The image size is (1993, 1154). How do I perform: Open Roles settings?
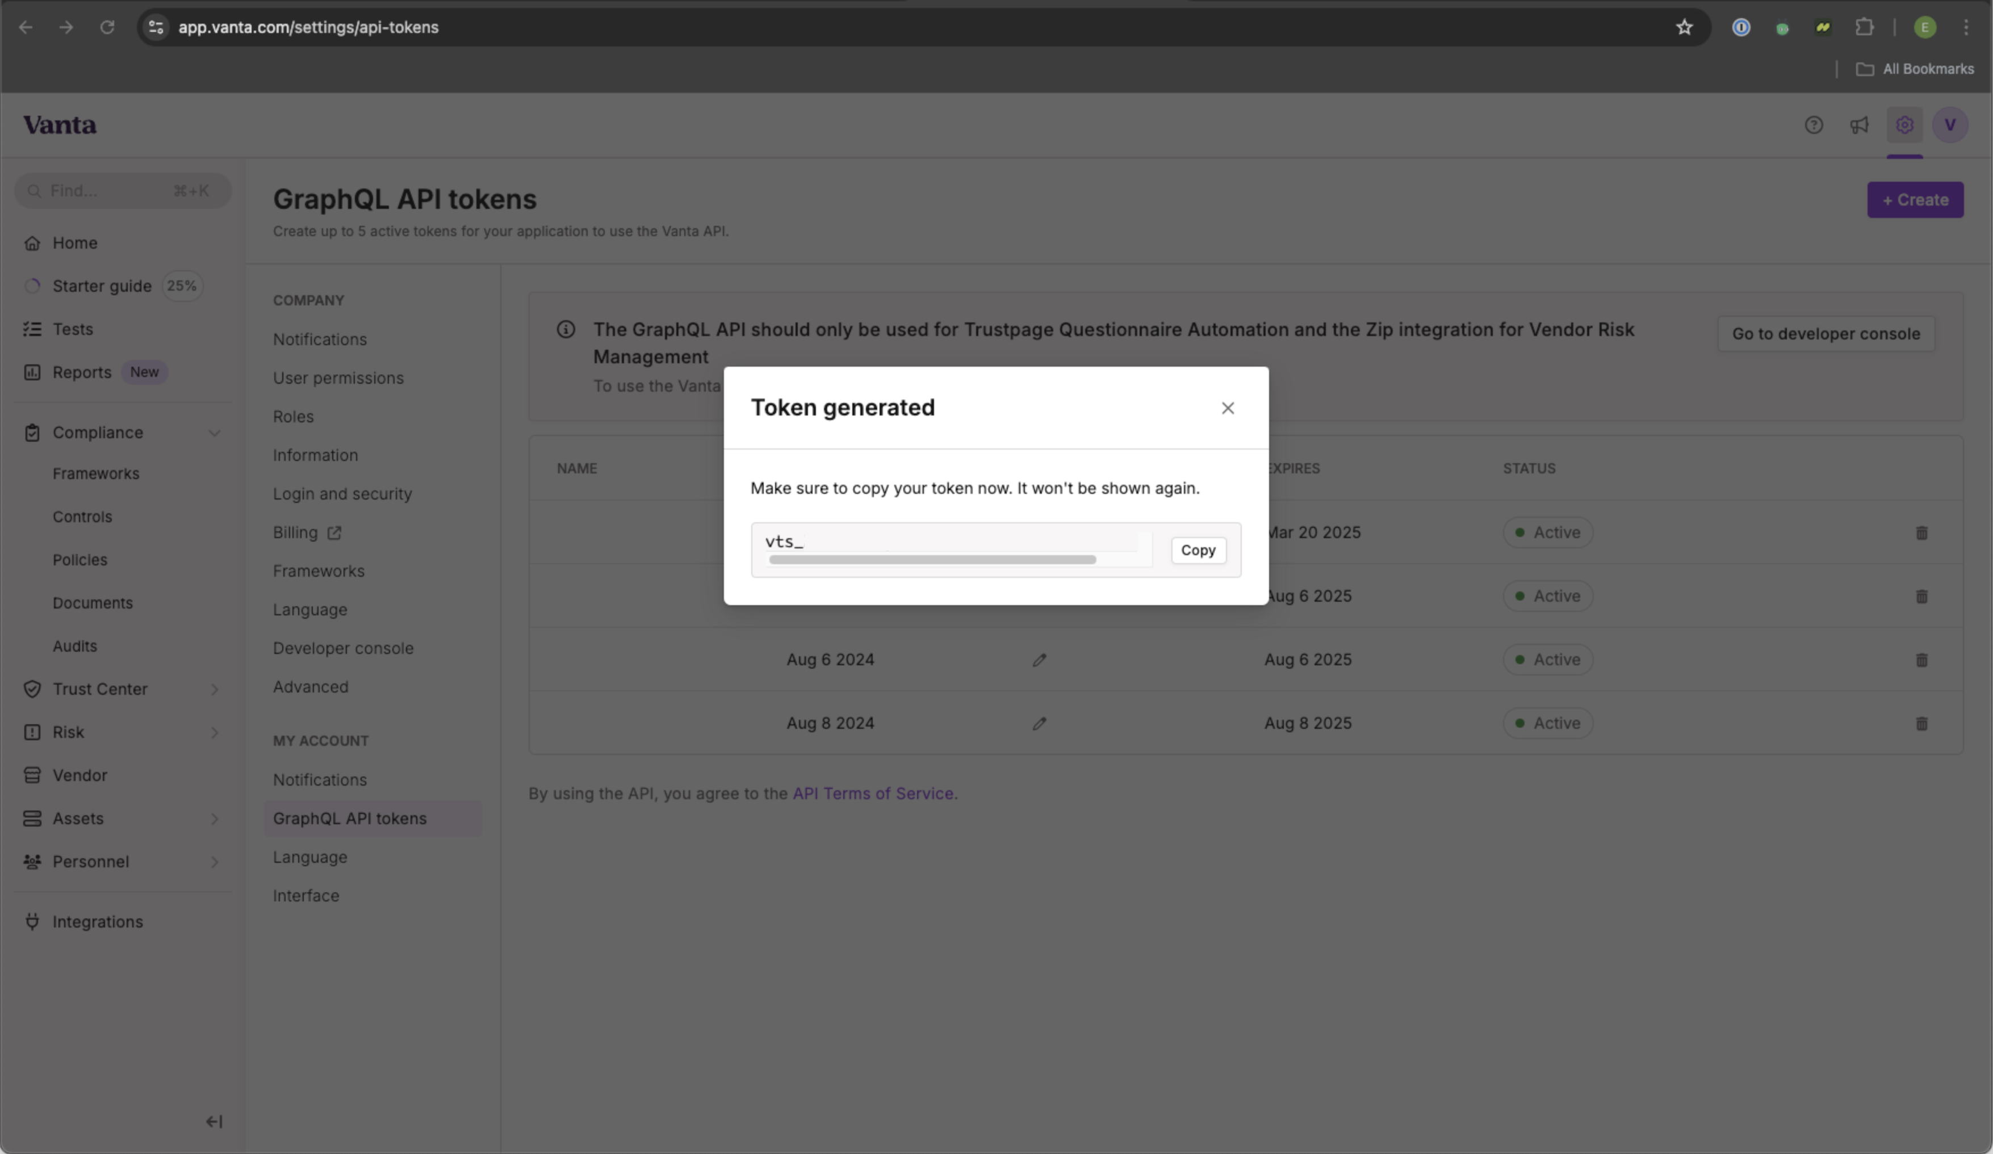(294, 417)
